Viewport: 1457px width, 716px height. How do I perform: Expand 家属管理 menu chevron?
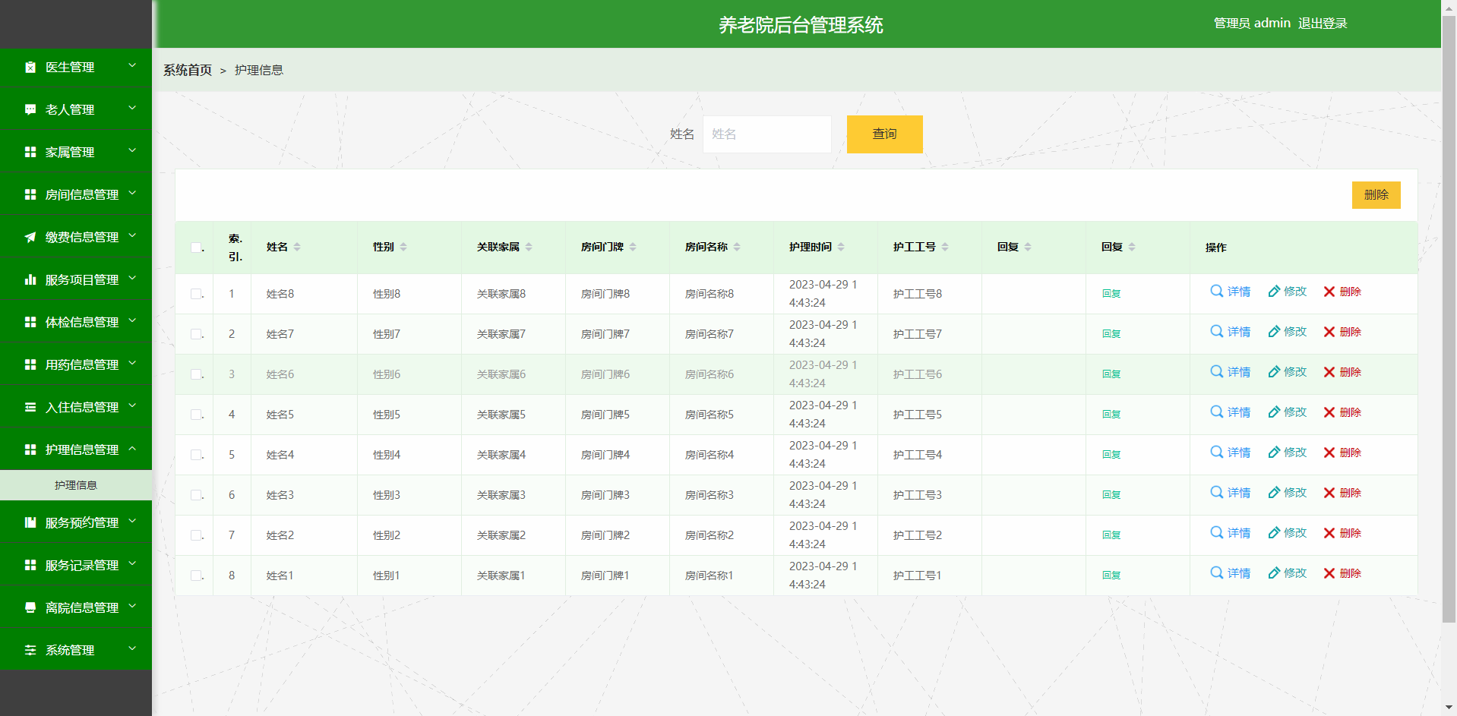coord(132,151)
